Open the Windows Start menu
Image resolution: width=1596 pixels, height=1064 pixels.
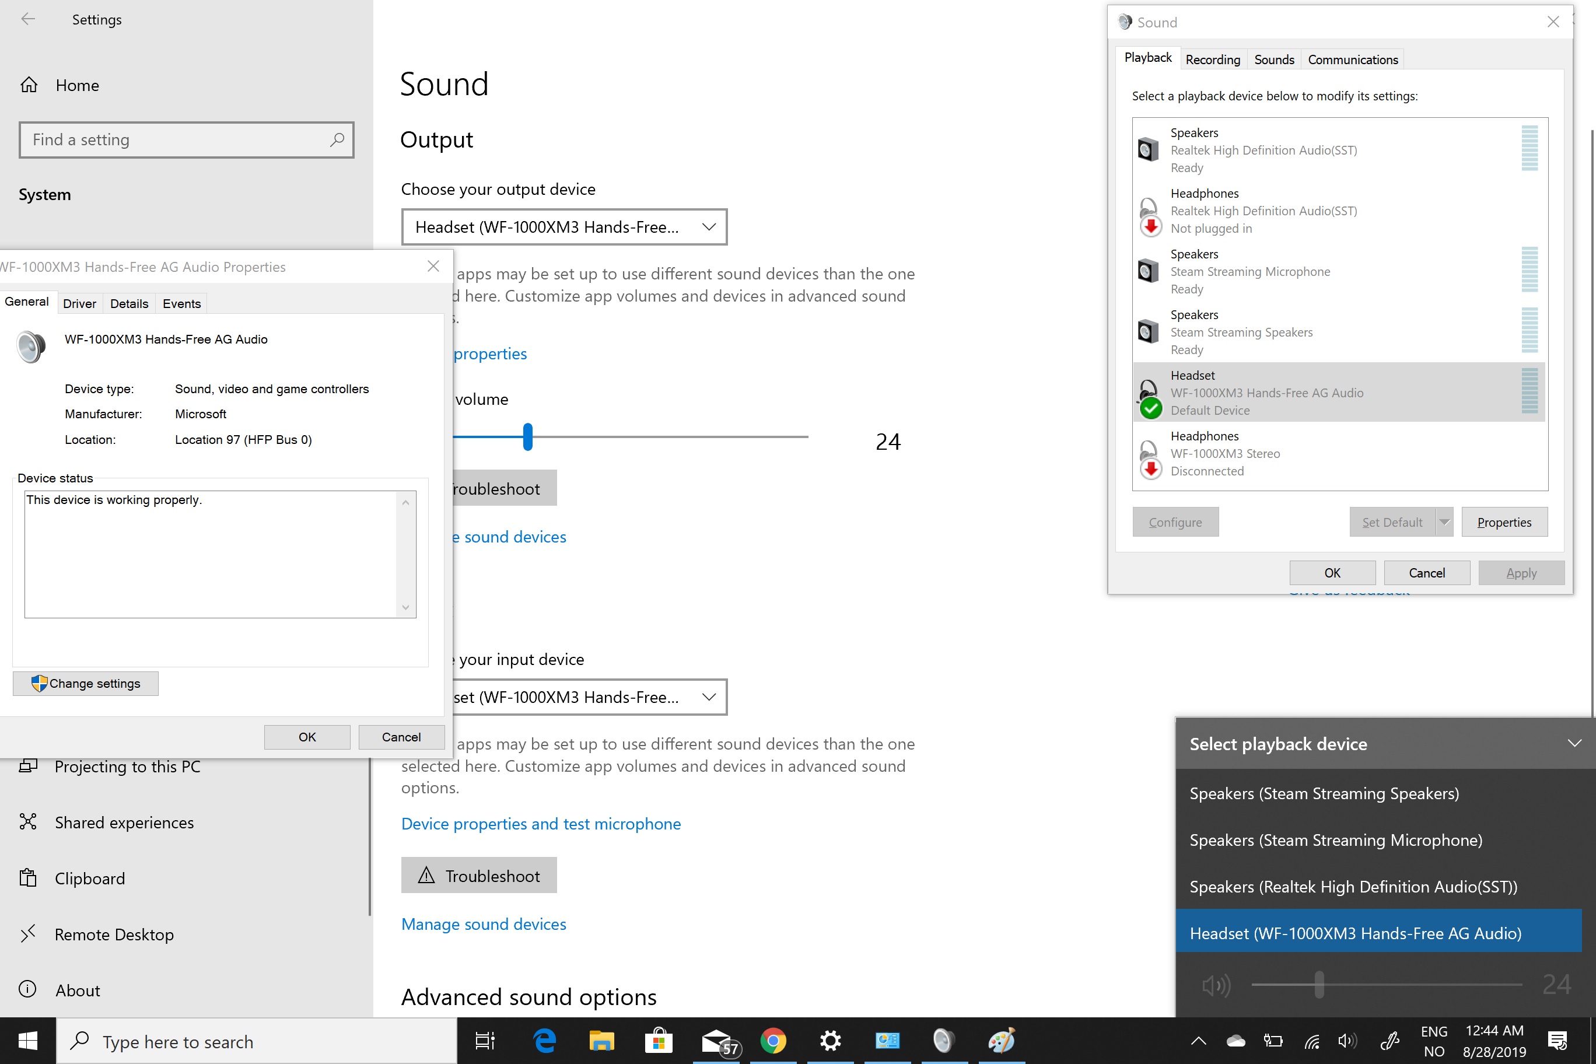(x=28, y=1041)
